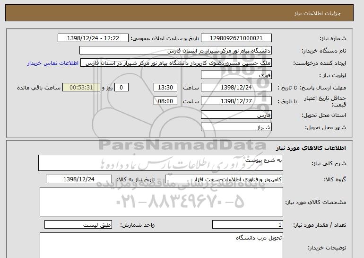364x258 pixels.
Task: Click the تاریخ نیاز به کالا label
Action: coord(136,179)
